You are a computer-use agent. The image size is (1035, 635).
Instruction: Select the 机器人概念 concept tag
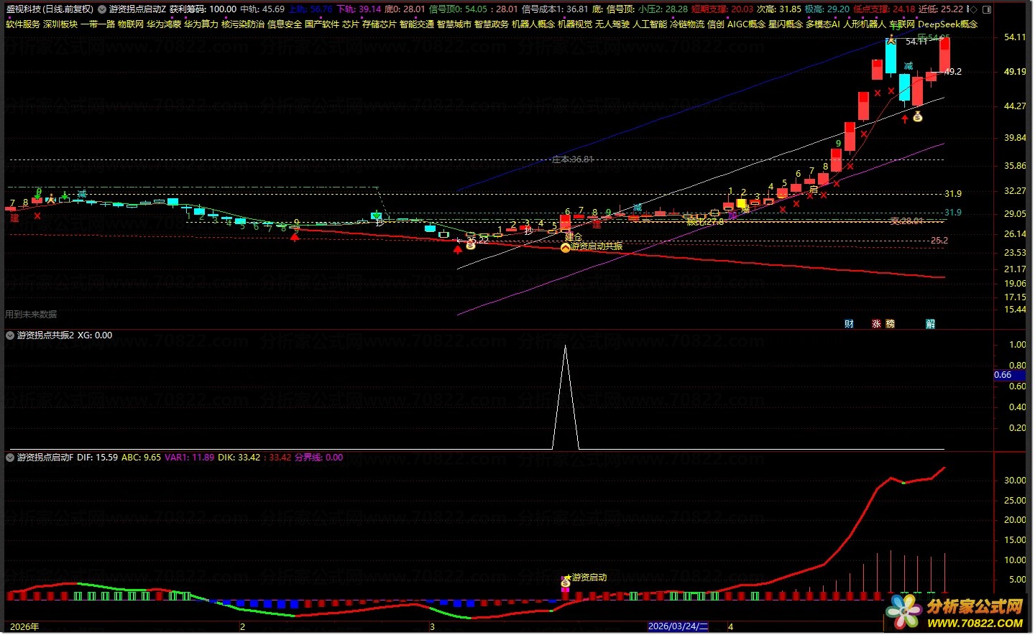coord(533,24)
